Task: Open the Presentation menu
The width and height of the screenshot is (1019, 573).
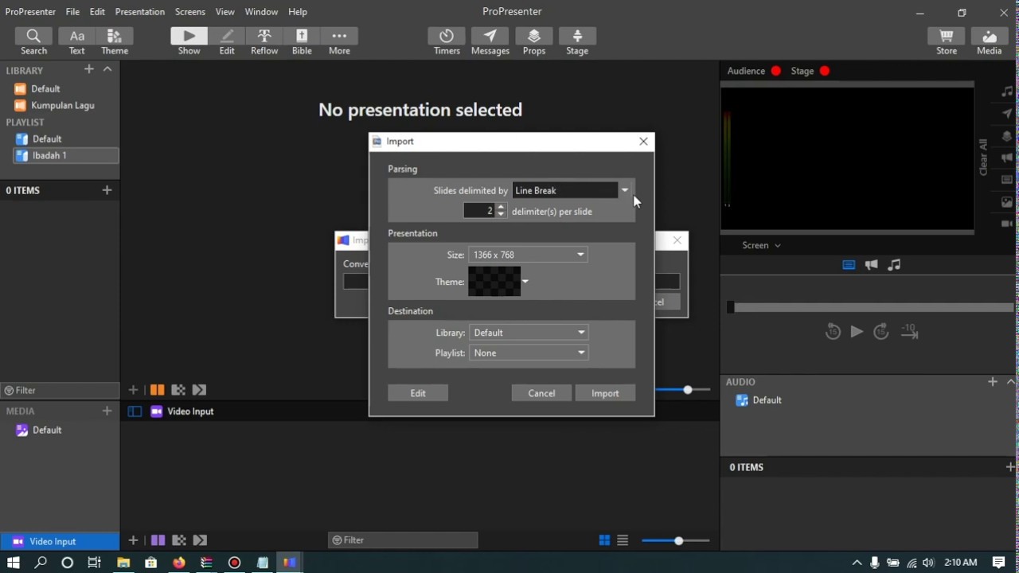Action: (x=140, y=12)
